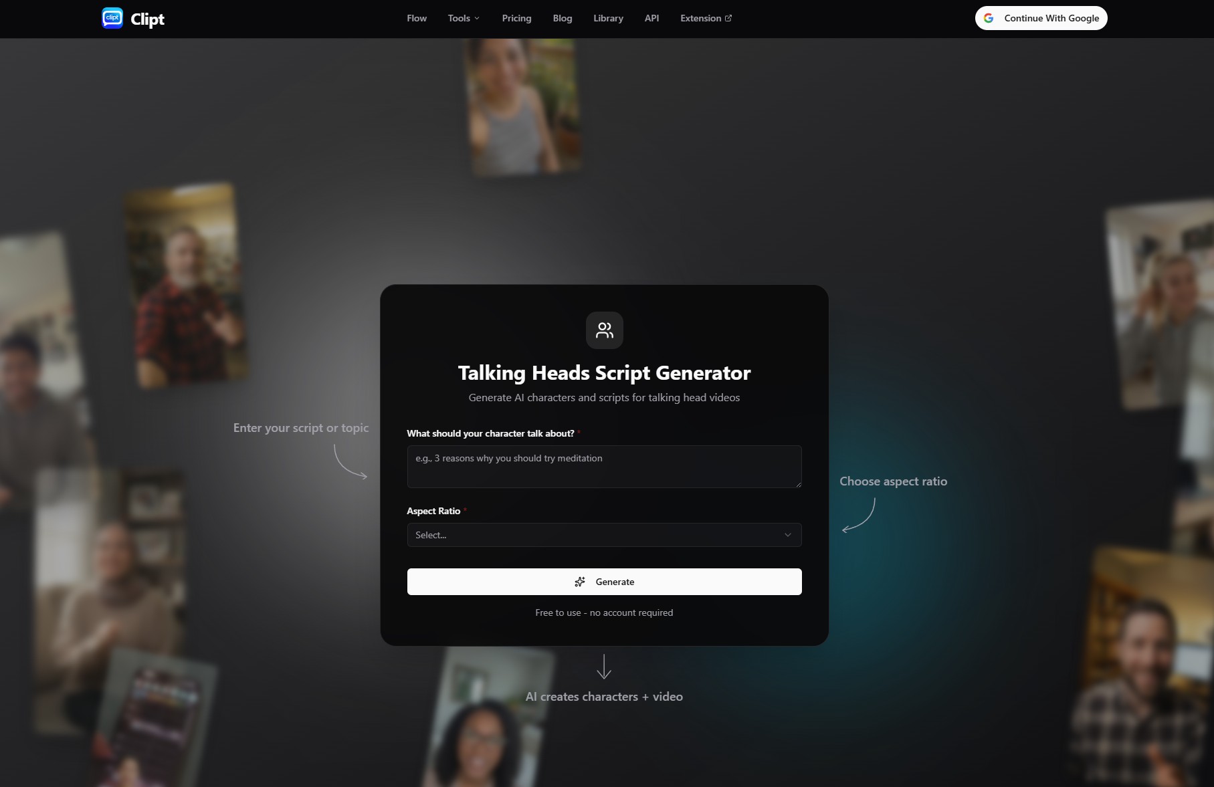The height and width of the screenshot is (787, 1214).
Task: Click the external link icon beside Extension
Action: pos(728,18)
